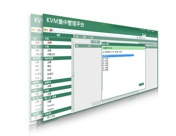
Task: Click the yellow warning alert icon
Action: pyautogui.click(x=45, y=30)
